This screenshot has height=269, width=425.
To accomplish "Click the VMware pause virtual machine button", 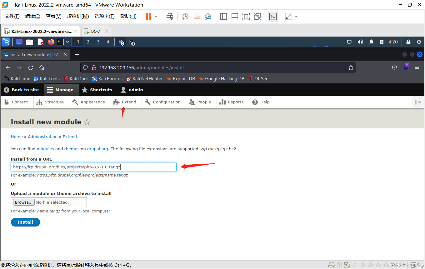I will (148, 16).
